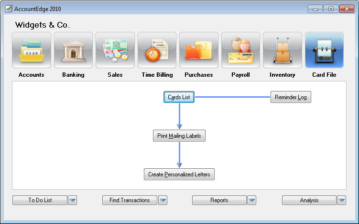
Task: Click the Sales label text
Action: coord(115,75)
